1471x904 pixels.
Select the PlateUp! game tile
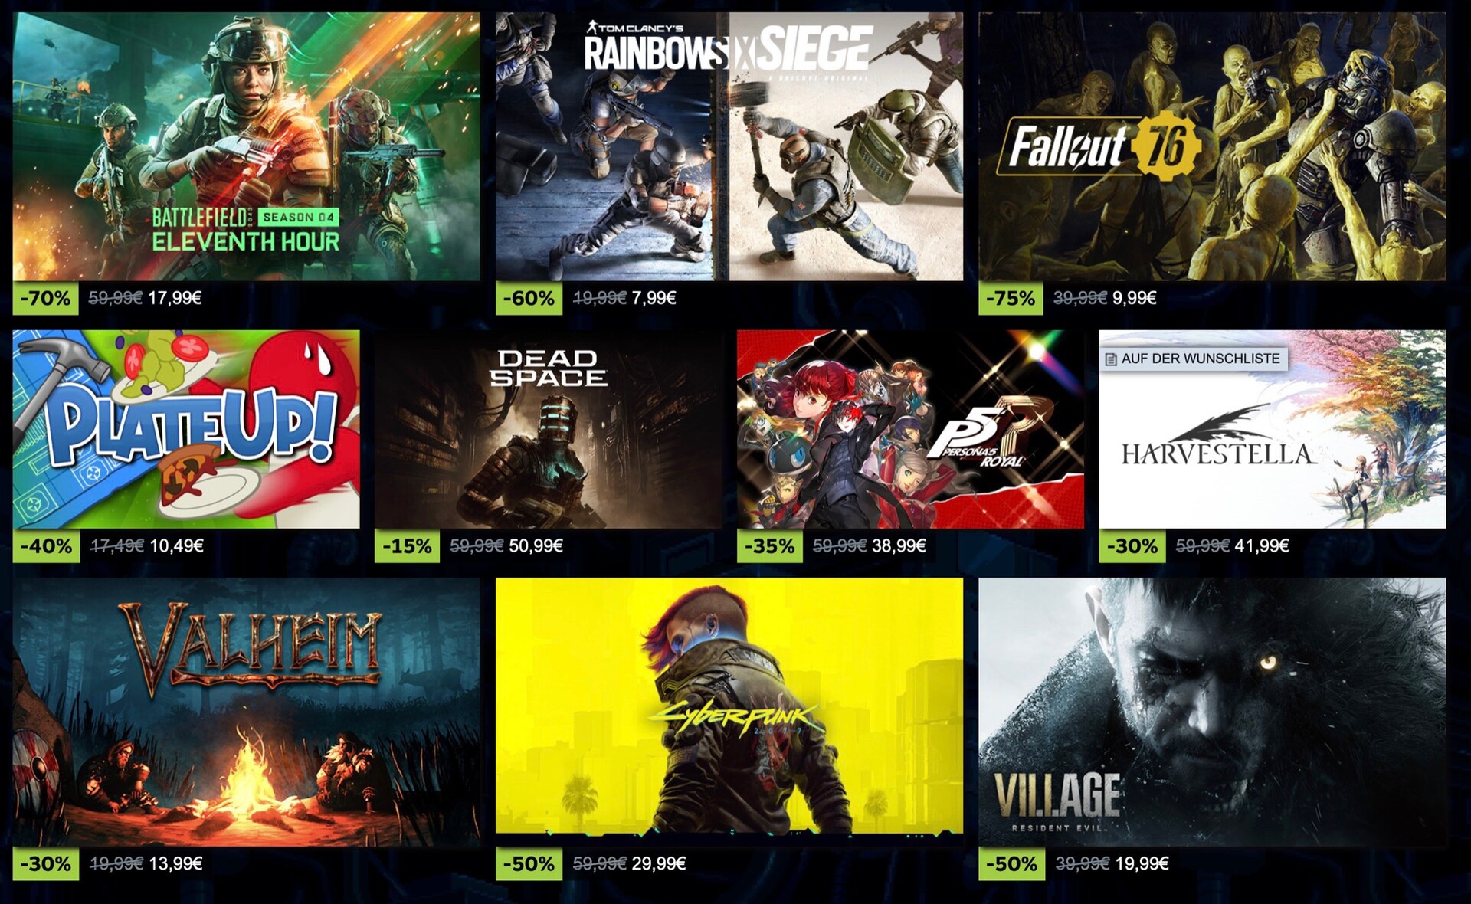click(x=186, y=429)
